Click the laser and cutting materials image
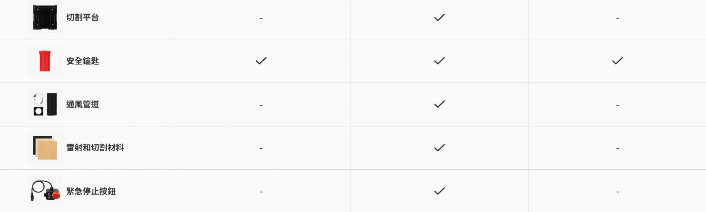Screen dimensions: 706x212 point(45,148)
